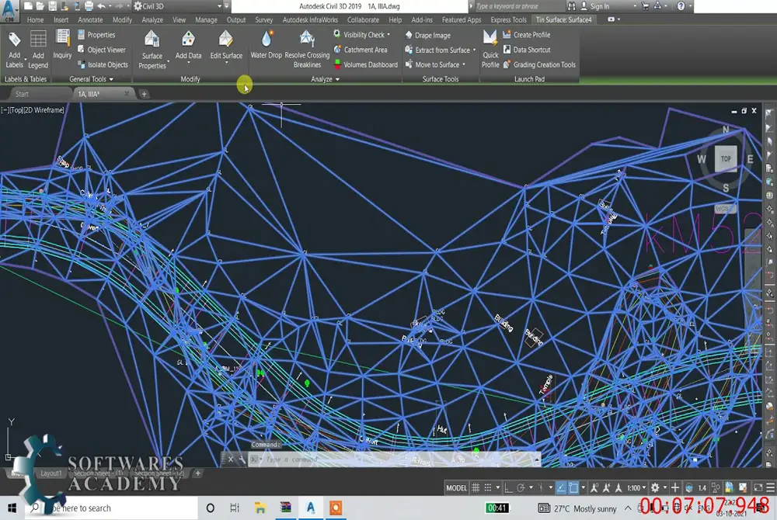
Task: Open the Catchment Area tool
Action: (x=361, y=50)
